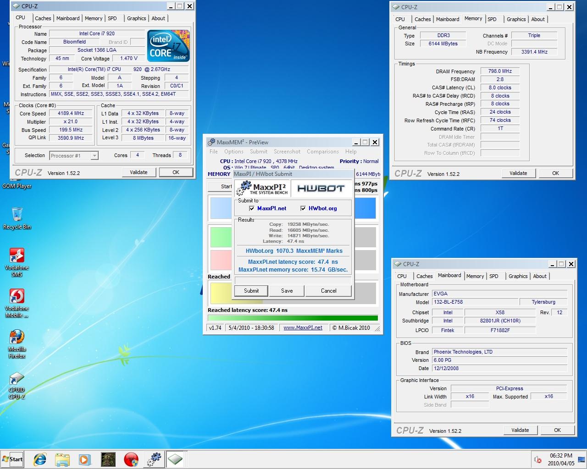This screenshot has height=469, width=587.
Task: Open Windows Media Player from the taskbar
Action: (85, 459)
